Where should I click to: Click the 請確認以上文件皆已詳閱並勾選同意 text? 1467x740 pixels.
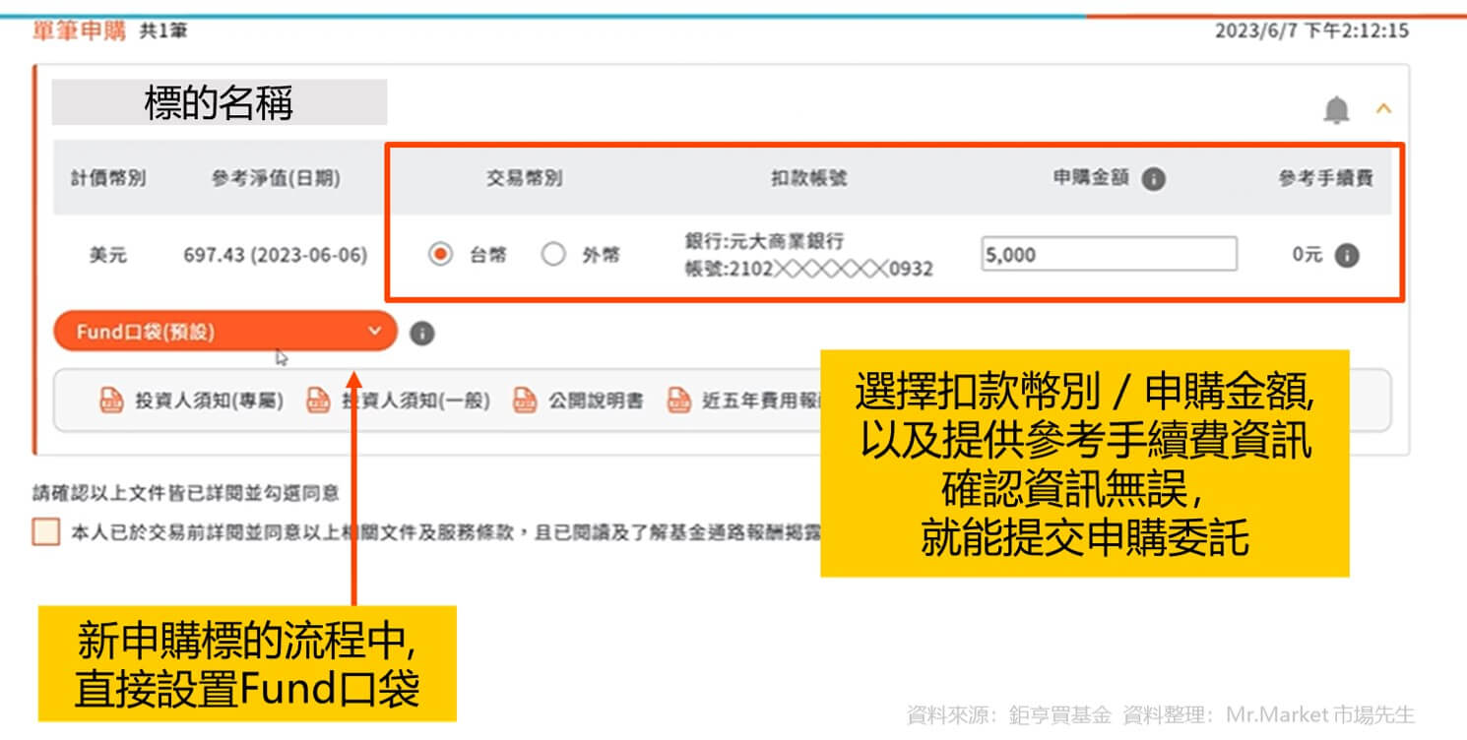click(186, 493)
